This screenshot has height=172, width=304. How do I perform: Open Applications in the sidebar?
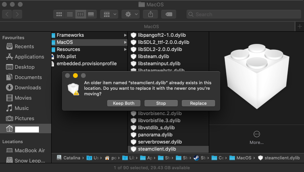pyautogui.click(x=25, y=57)
